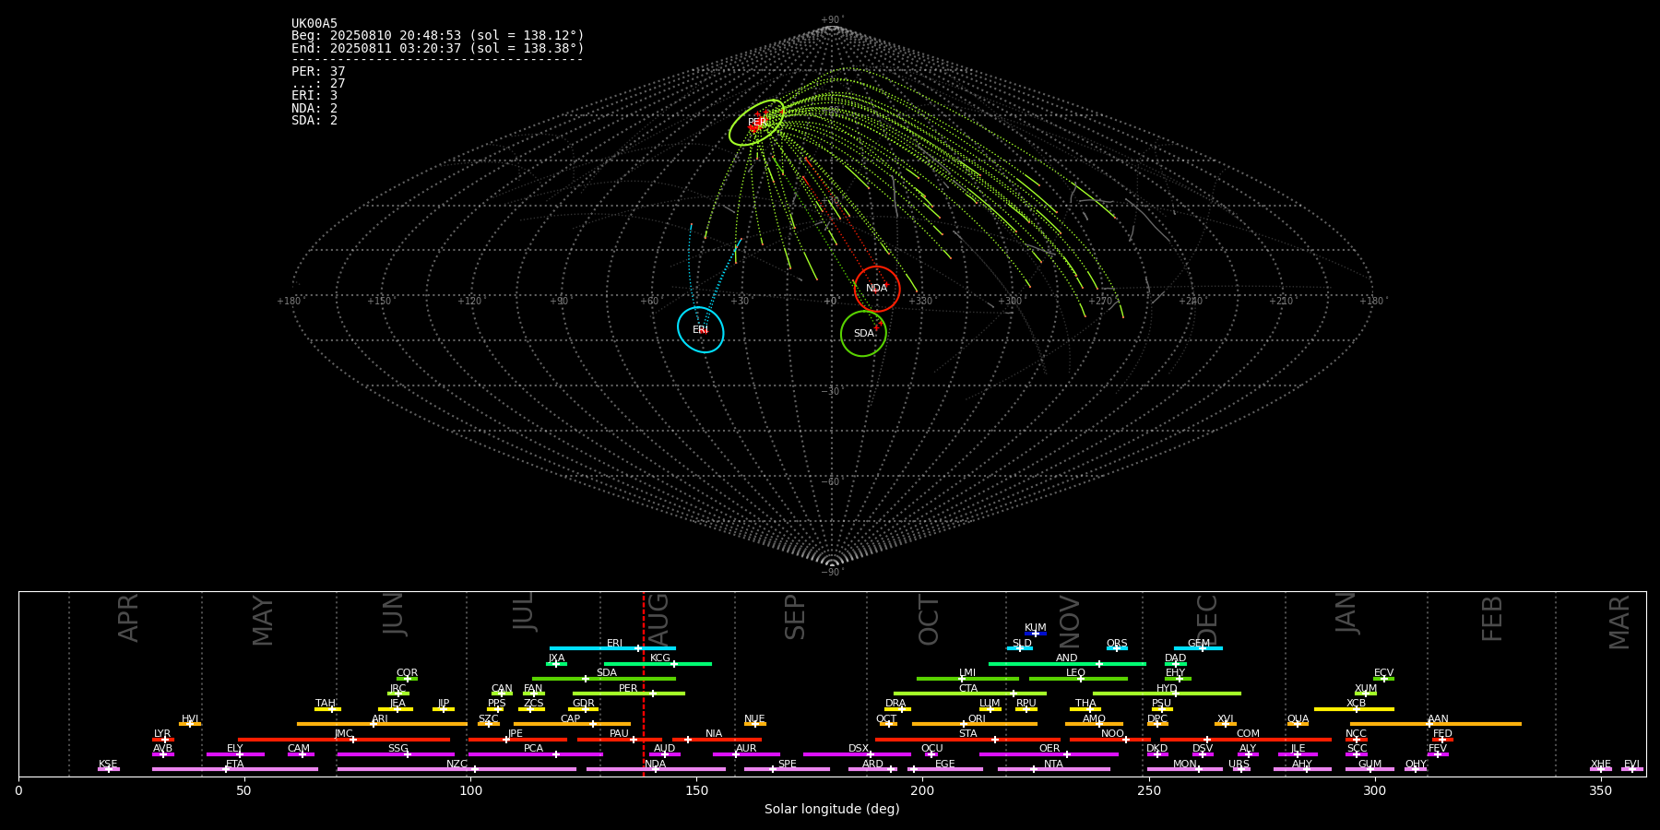This screenshot has height=830, width=1660.
Task: Click the DRA shower label
Action: [896, 704]
